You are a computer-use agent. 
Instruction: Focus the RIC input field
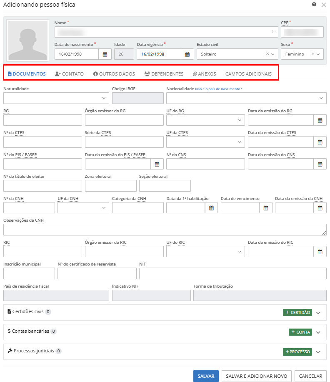[42, 252]
